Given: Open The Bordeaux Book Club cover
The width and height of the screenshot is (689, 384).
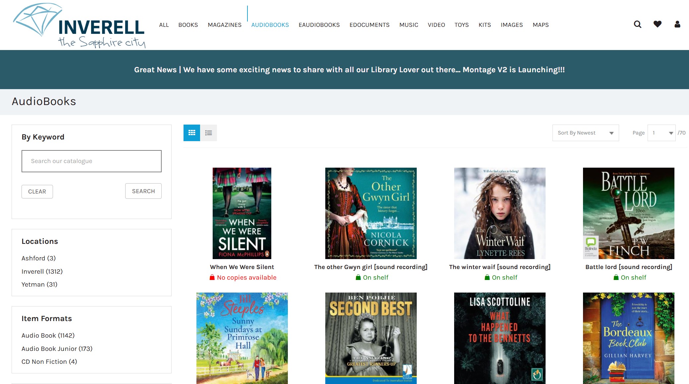Looking at the screenshot, I should (x=628, y=338).
